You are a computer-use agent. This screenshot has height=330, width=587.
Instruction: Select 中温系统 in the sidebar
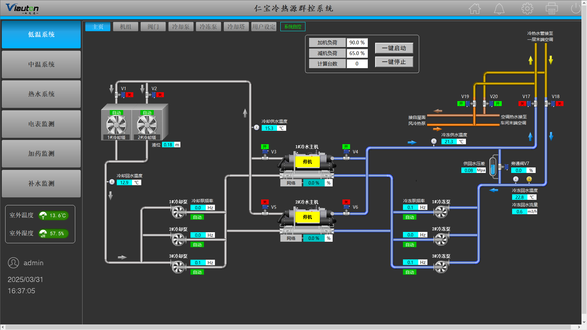pyautogui.click(x=41, y=64)
